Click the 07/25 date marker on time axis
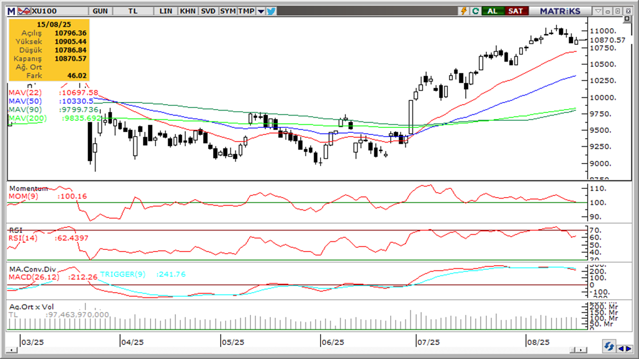This screenshot has height=359, width=639. click(x=428, y=342)
